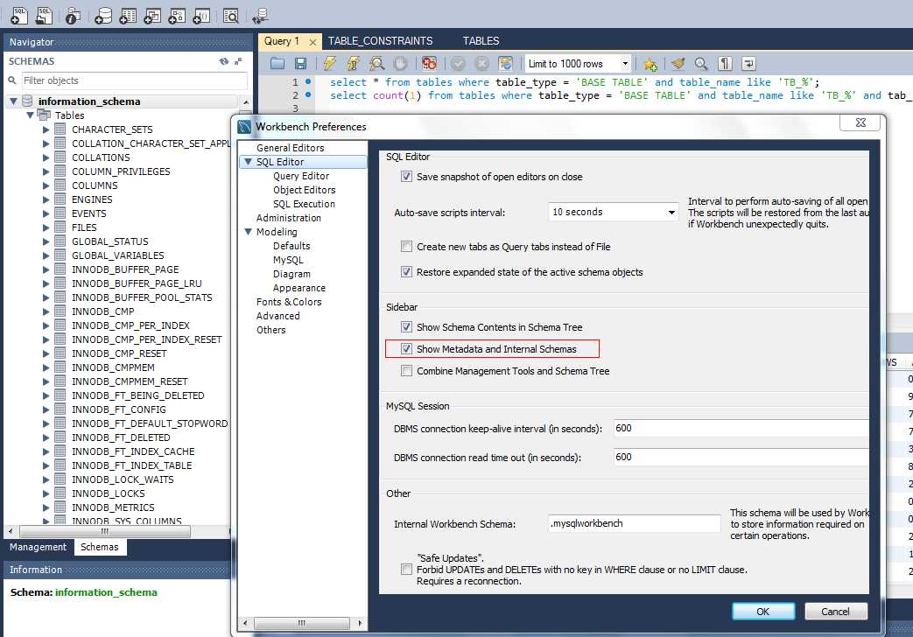Switch to the Query 1 tab

tap(282, 41)
